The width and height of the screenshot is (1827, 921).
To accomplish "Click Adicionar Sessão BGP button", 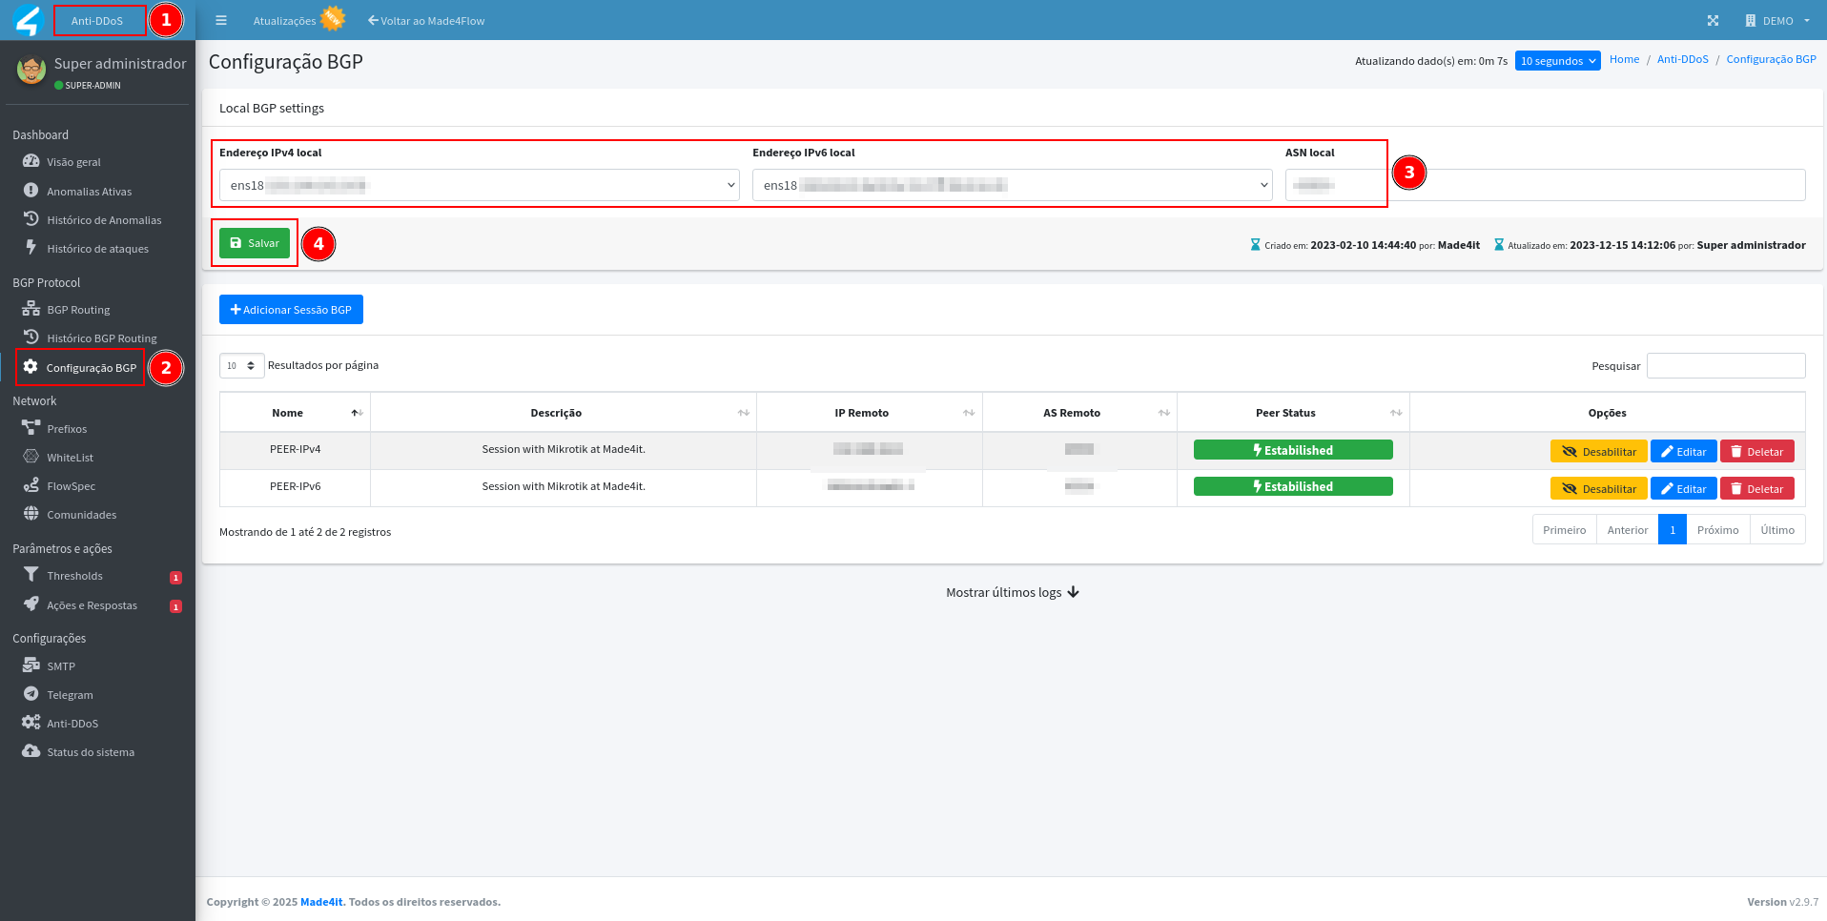I will [x=291, y=310].
